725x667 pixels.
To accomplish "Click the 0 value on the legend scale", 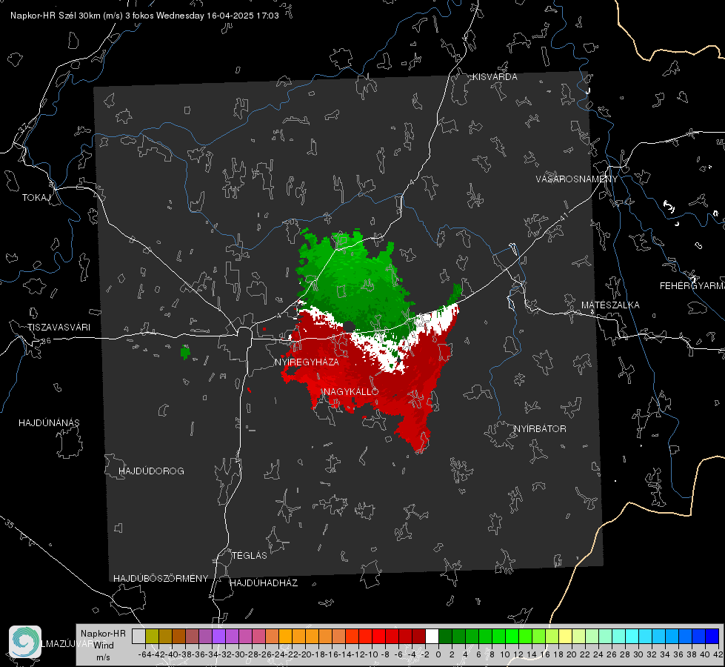I will (x=438, y=654).
